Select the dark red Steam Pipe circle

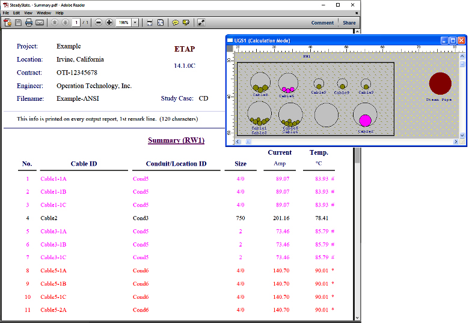click(x=440, y=83)
